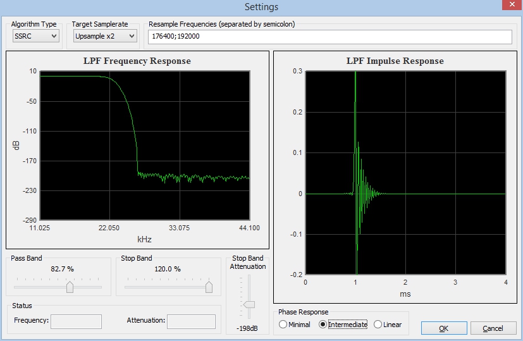The width and height of the screenshot is (523, 341).
Task: Click the Resample Frequencies text field
Action: pos(329,37)
